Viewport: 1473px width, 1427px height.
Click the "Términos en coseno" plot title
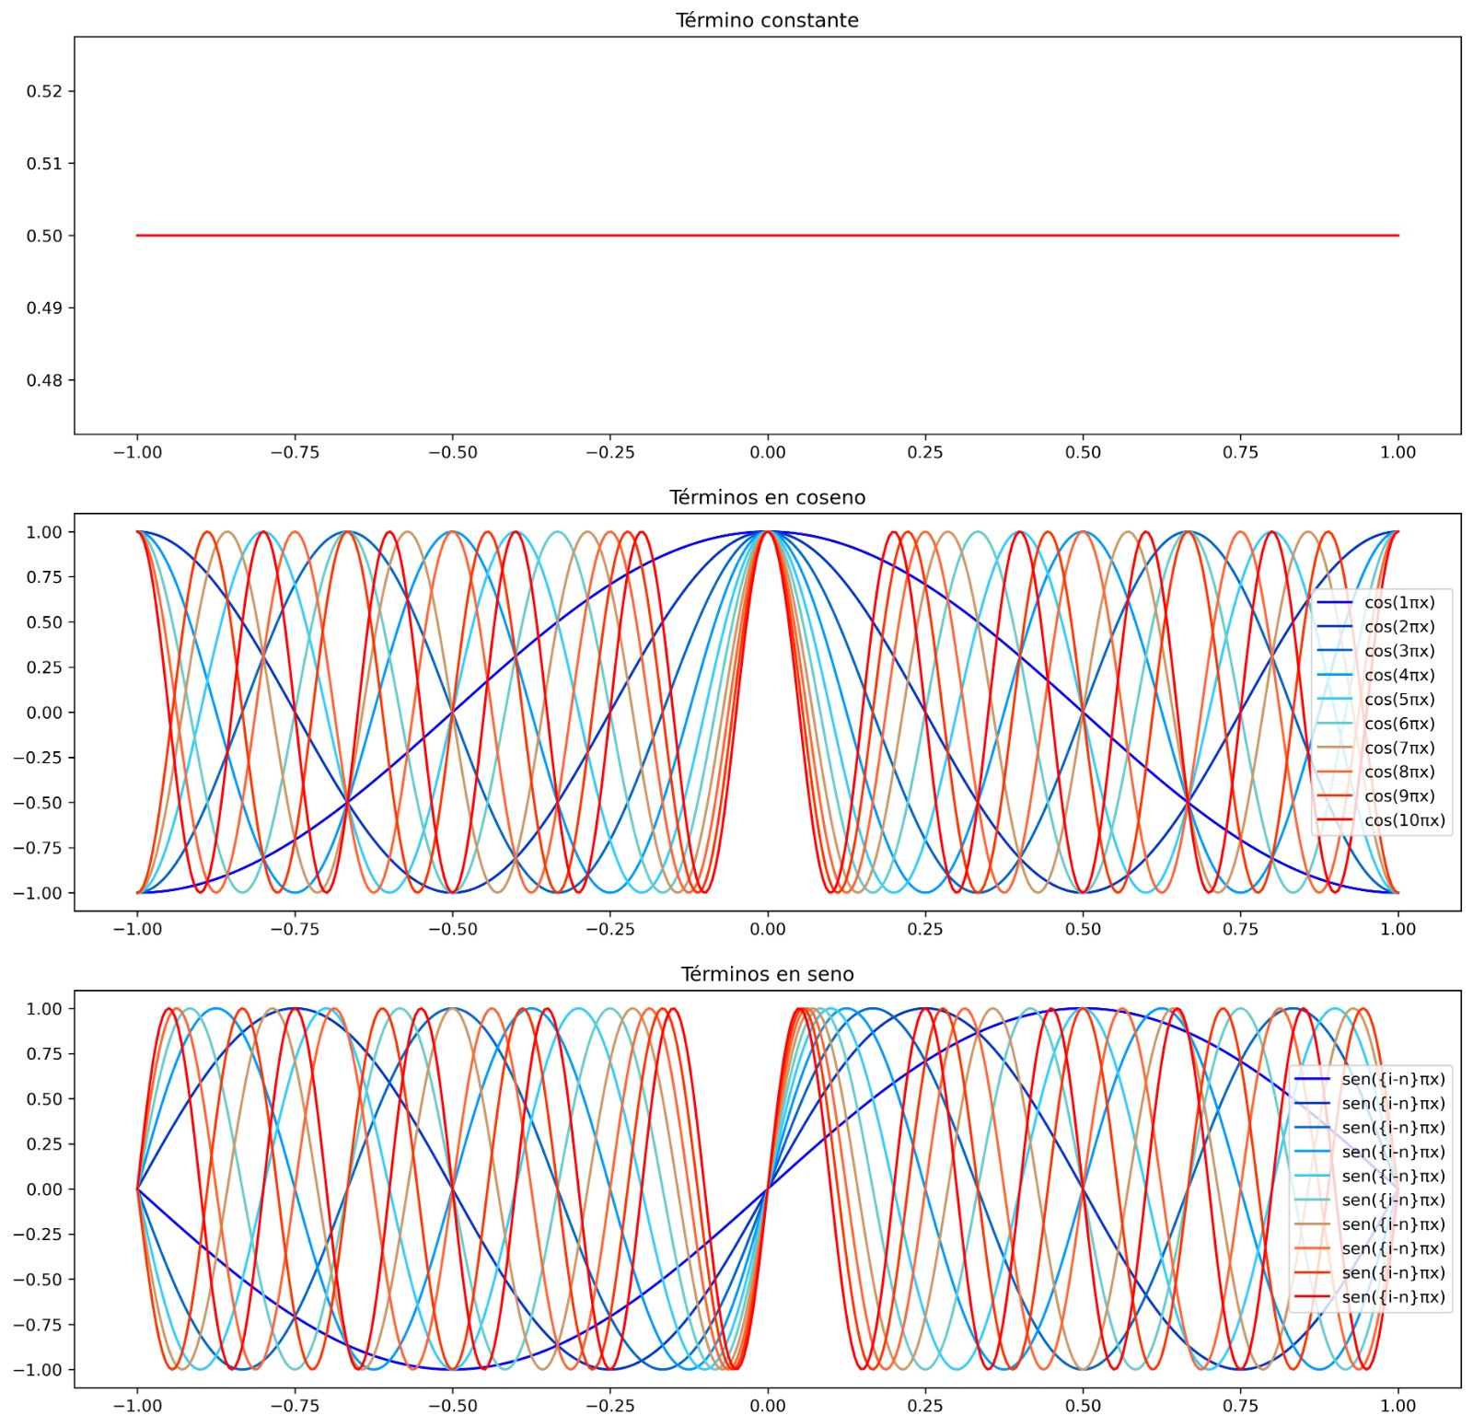766,498
